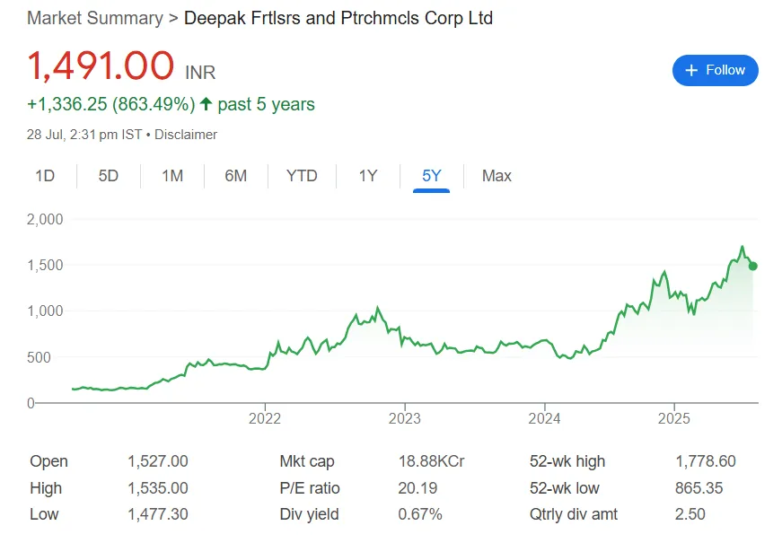
Task: Follow Deepak Frtlsrs stock
Action: [x=716, y=70]
